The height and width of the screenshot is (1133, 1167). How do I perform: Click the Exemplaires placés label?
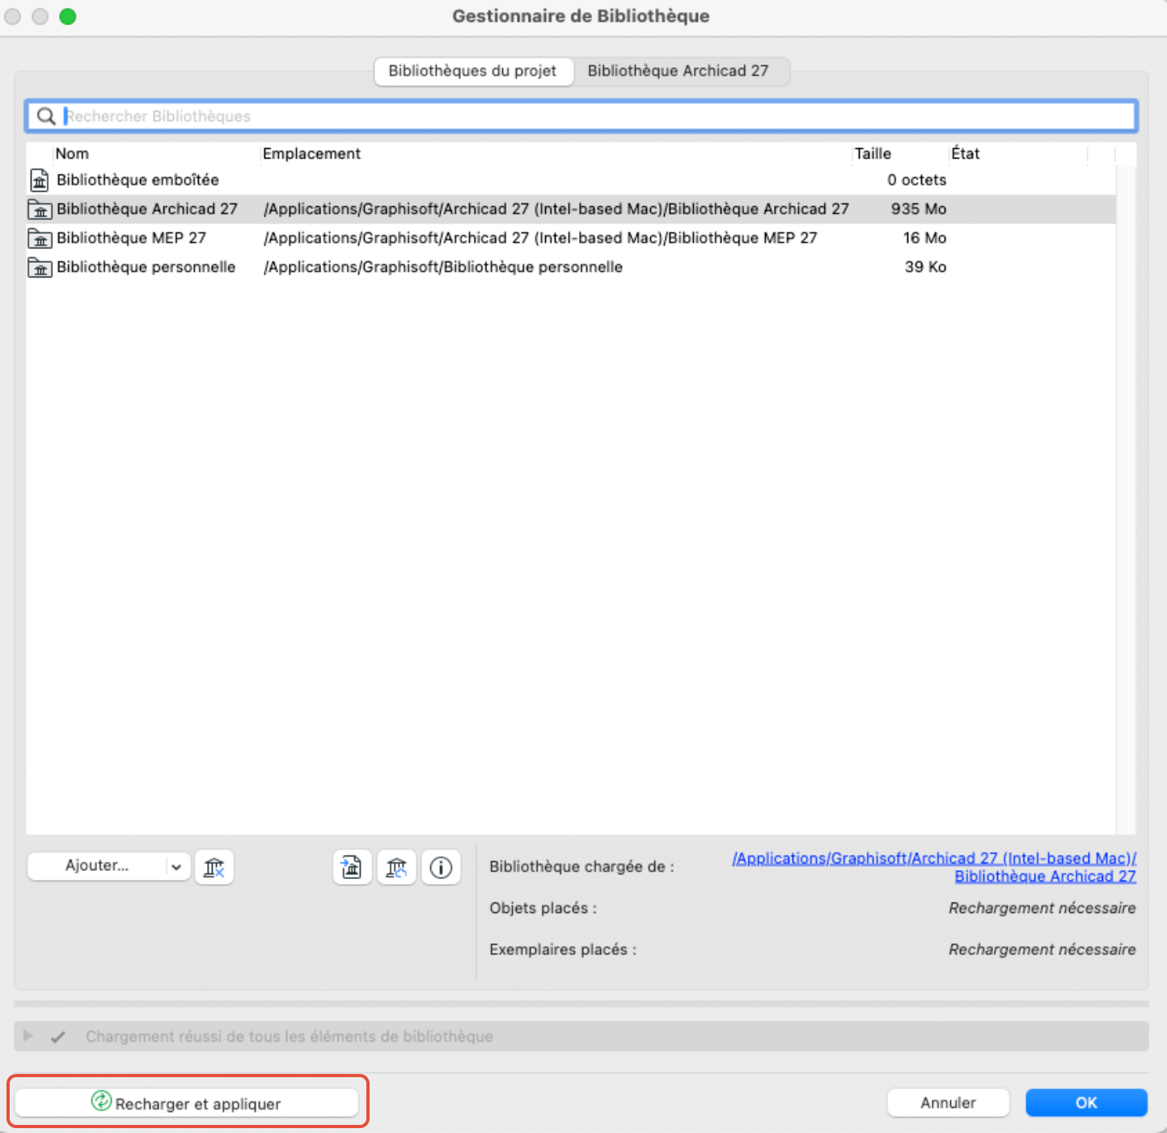(563, 949)
